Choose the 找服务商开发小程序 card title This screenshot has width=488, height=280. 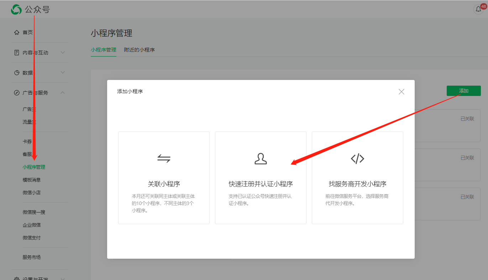point(357,184)
